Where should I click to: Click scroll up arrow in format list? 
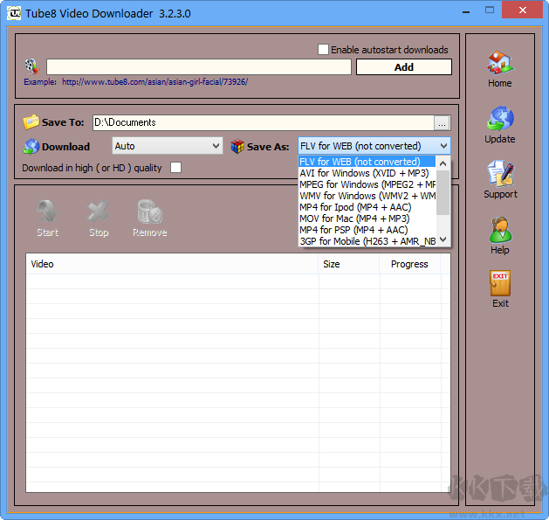tap(443, 163)
